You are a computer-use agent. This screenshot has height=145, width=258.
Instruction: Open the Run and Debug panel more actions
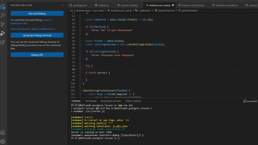pyautogui.click(x=63, y=5)
